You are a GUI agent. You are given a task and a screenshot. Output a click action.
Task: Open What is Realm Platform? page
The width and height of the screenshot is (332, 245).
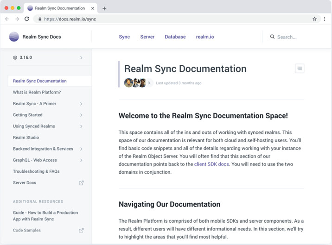(x=37, y=92)
